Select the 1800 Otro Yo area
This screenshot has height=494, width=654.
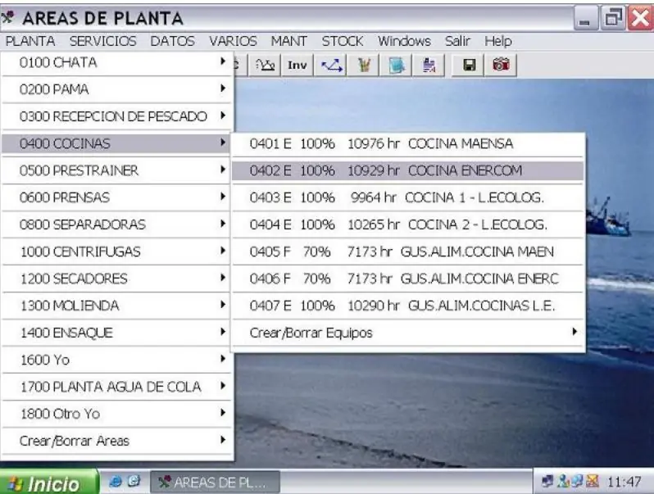tap(116, 414)
